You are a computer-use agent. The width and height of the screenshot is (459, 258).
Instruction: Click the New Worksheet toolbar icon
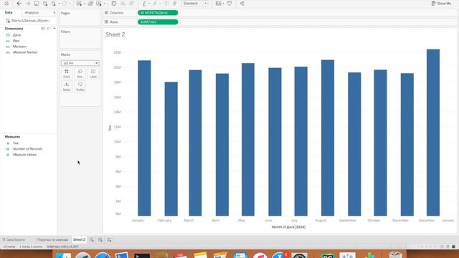(79, 4)
